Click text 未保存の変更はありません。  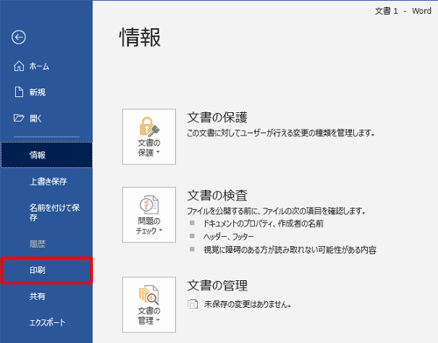[x=247, y=304]
